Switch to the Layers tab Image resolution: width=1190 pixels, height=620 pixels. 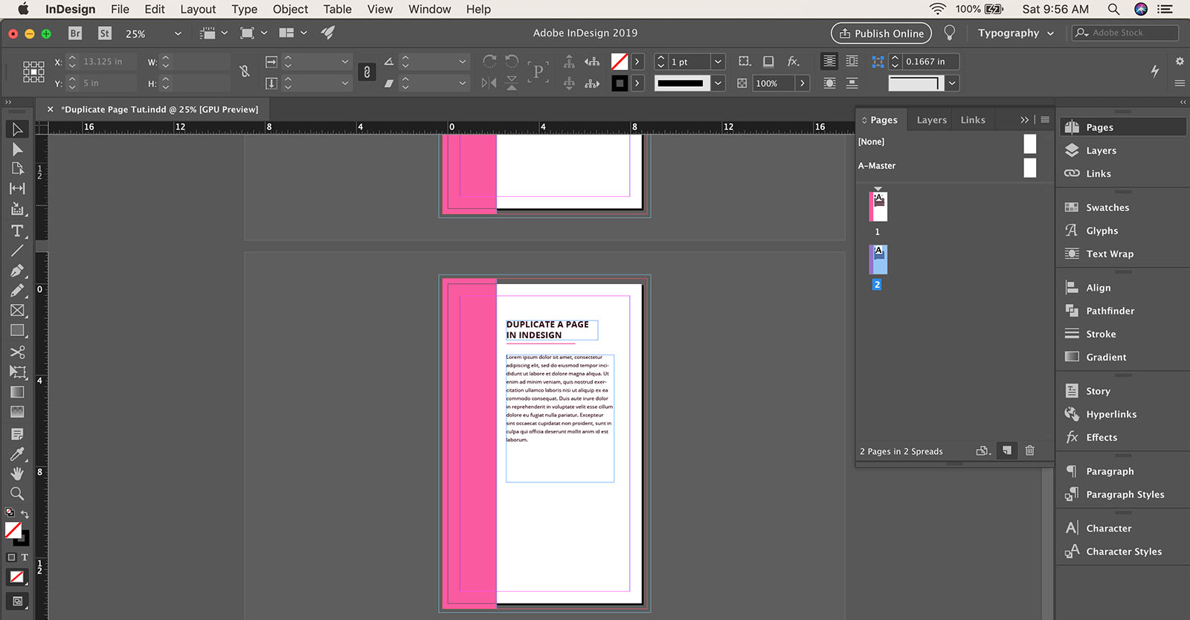(931, 120)
